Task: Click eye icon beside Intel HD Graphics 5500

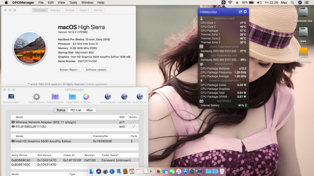Action: (13, 141)
